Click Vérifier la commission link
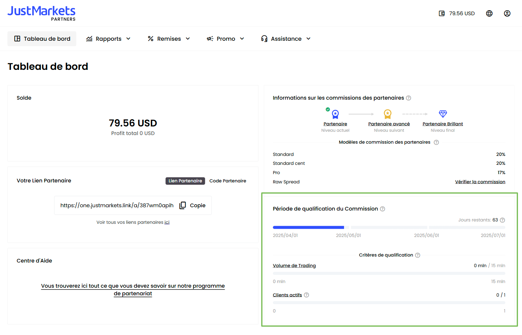The height and width of the screenshot is (335, 522). (480, 182)
